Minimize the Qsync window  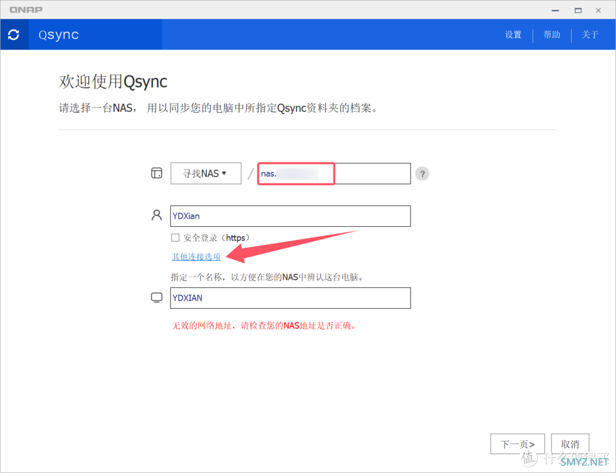pyautogui.click(x=555, y=11)
